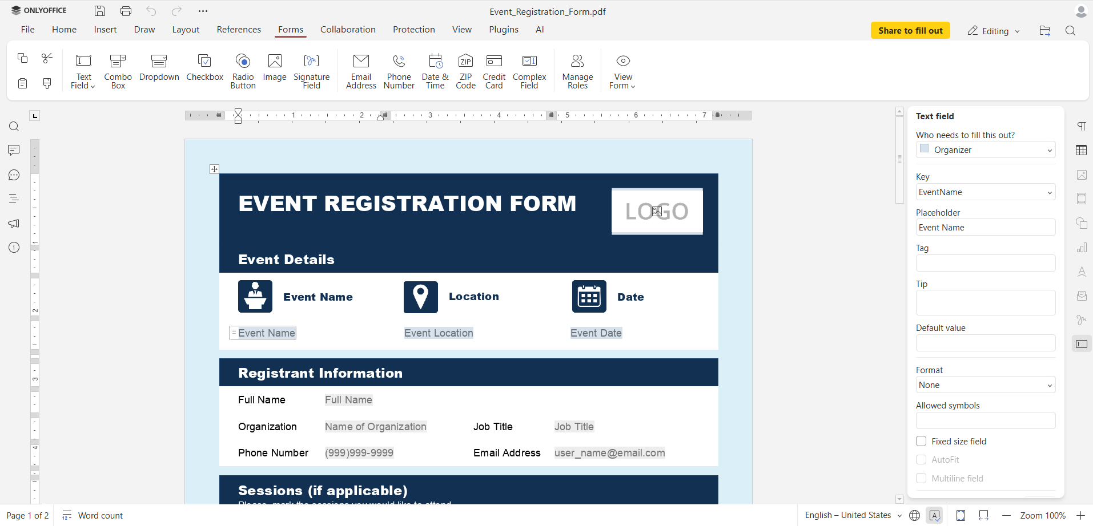The width and height of the screenshot is (1093, 526).
Task: Switch to the Home tab
Action: pos(64,30)
